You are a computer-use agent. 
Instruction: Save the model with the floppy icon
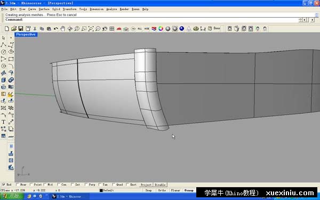click(21, 29)
